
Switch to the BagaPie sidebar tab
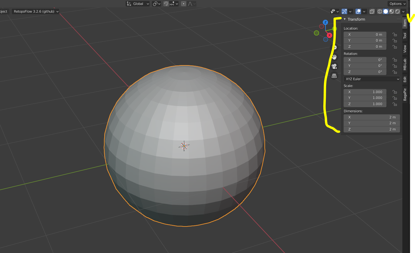click(x=405, y=94)
